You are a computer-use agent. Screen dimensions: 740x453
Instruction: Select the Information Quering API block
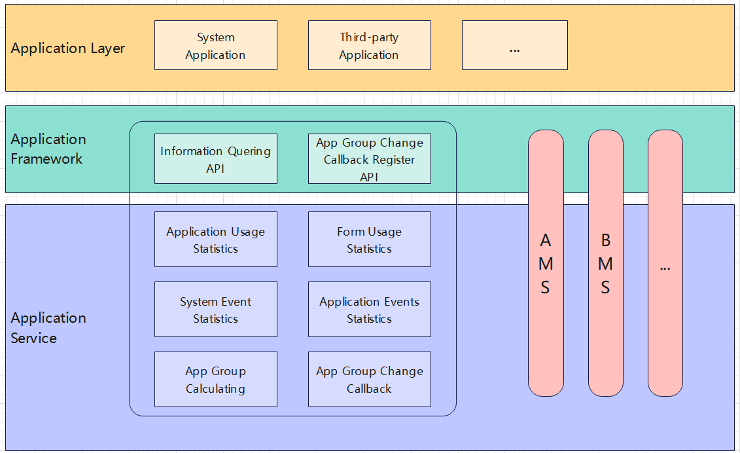215,159
